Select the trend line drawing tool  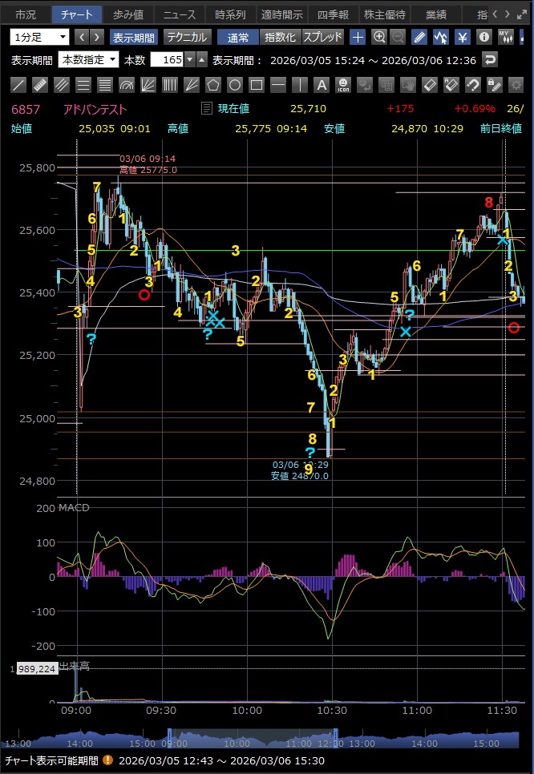click(x=19, y=85)
